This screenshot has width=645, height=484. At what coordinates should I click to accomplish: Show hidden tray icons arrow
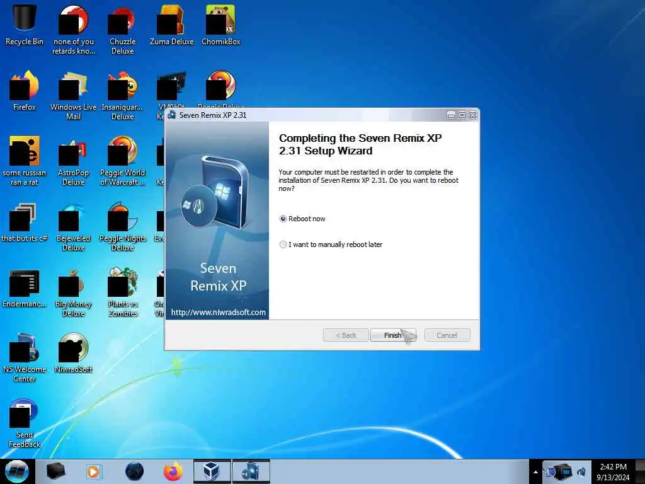(x=535, y=472)
